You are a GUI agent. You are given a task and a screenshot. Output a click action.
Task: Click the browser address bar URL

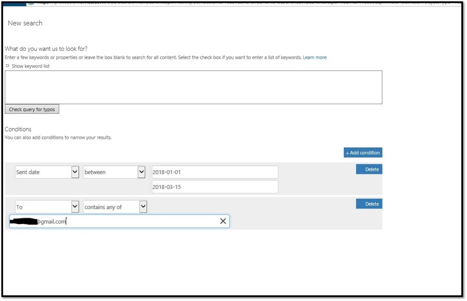[228, 2]
